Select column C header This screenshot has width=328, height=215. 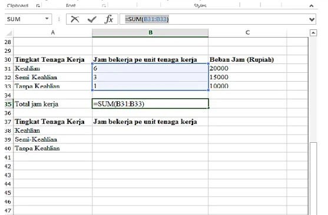click(247, 33)
